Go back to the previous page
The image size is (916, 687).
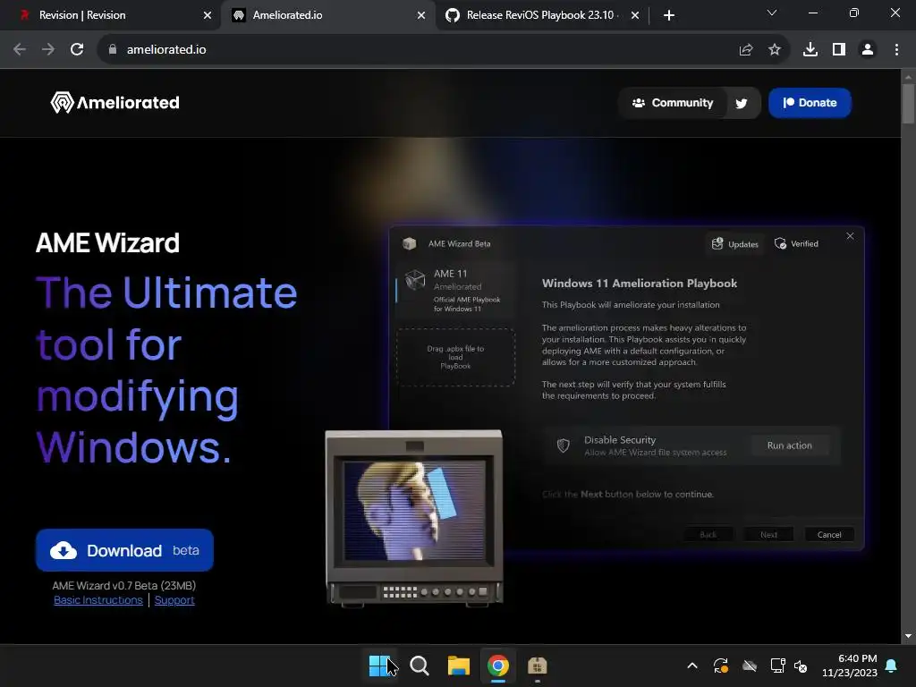point(20,50)
